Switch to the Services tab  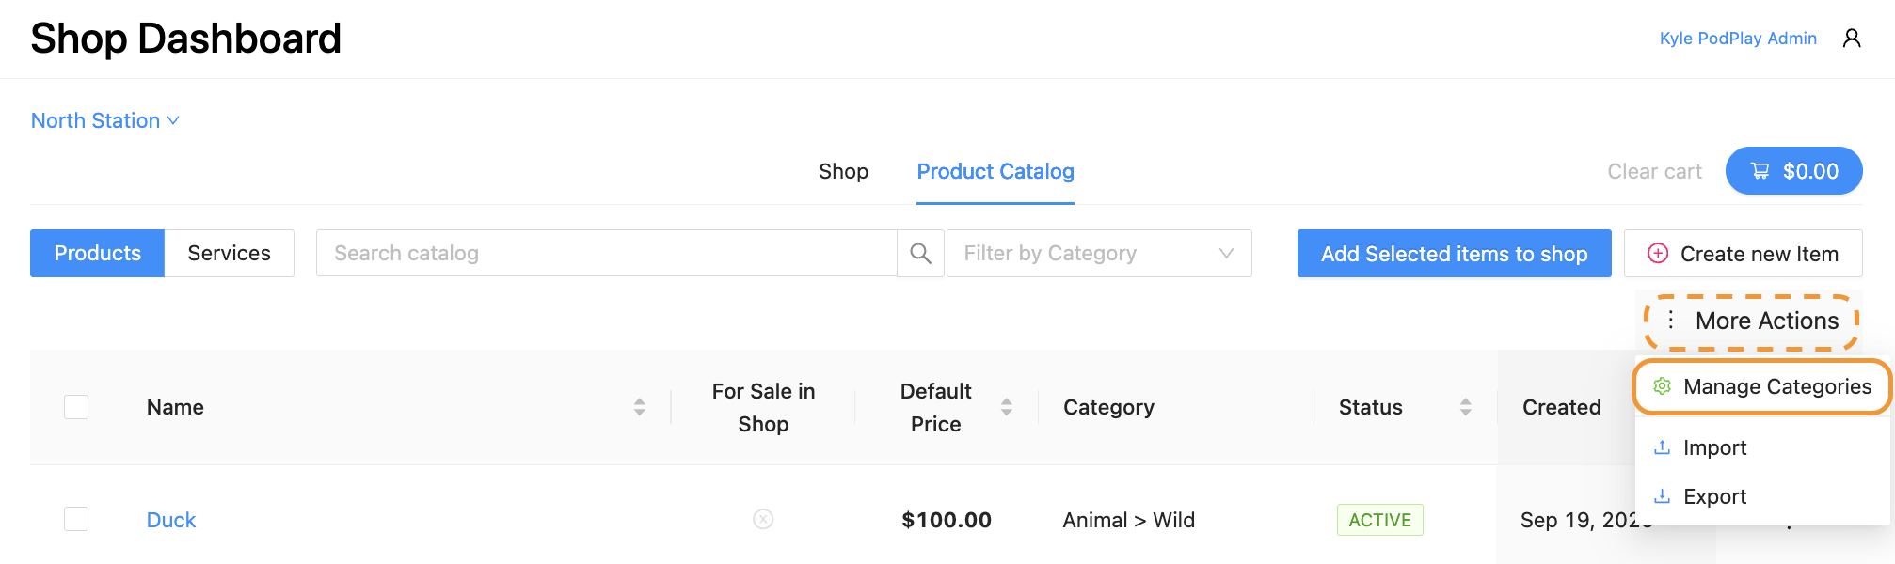229,254
